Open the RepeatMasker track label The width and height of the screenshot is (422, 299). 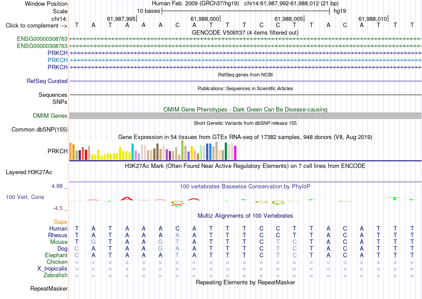[49, 288]
